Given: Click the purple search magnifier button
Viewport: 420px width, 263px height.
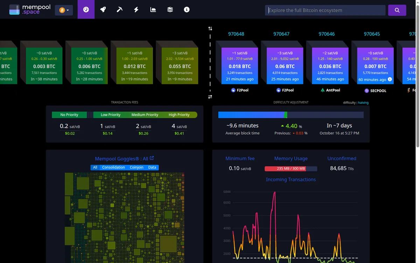Looking at the screenshot, I should [x=397, y=10].
